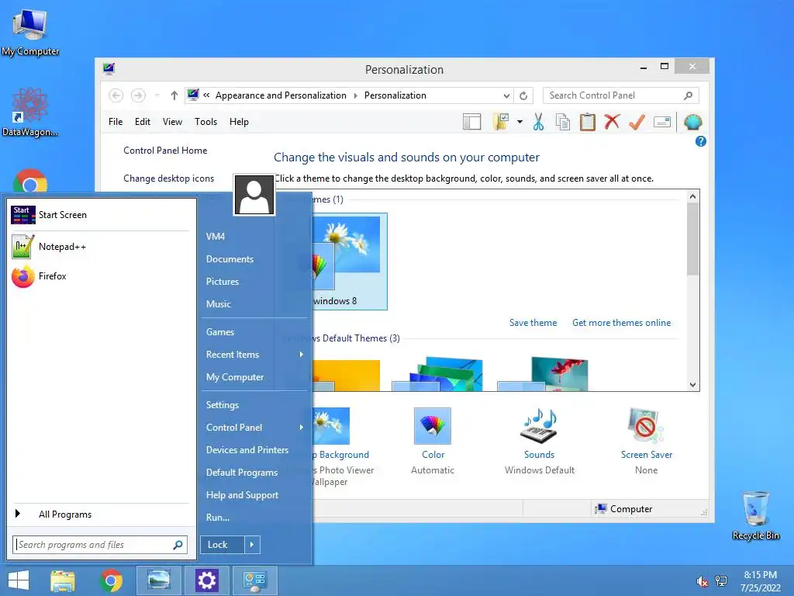Click the Copy toolbar icon

[563, 122]
